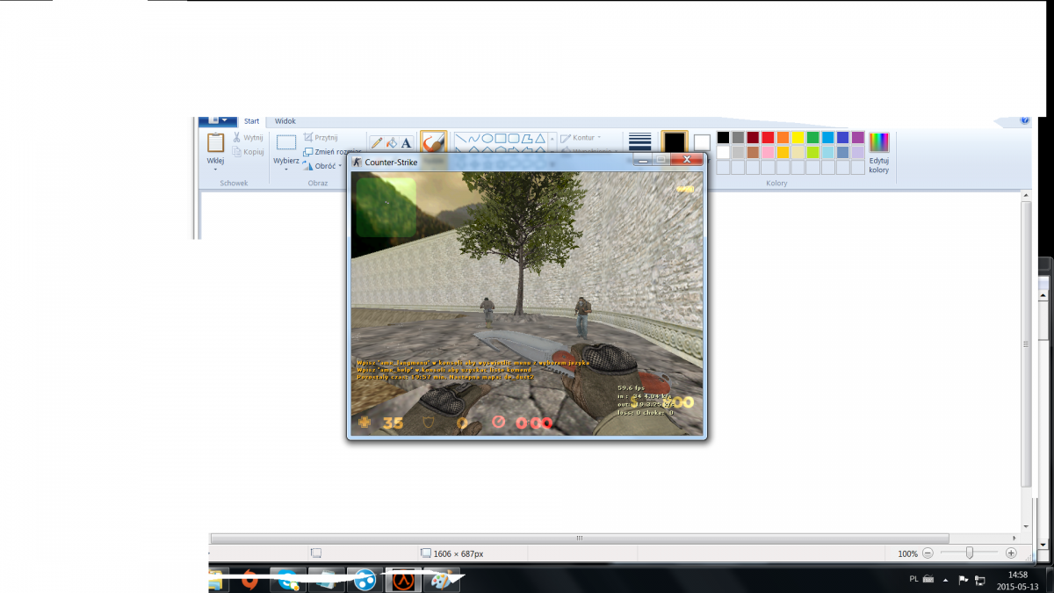Open the line thickness size selector
The height and width of the screenshot is (593, 1054).
(x=640, y=142)
